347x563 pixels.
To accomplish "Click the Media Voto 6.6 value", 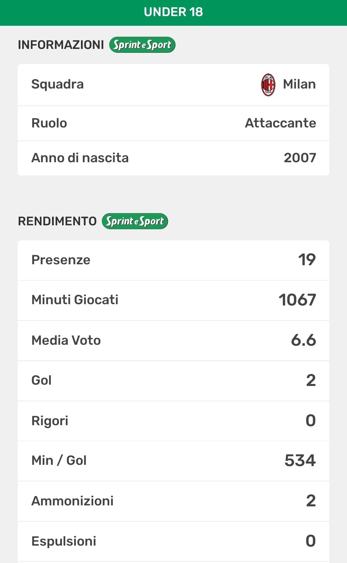I will click(303, 341).
